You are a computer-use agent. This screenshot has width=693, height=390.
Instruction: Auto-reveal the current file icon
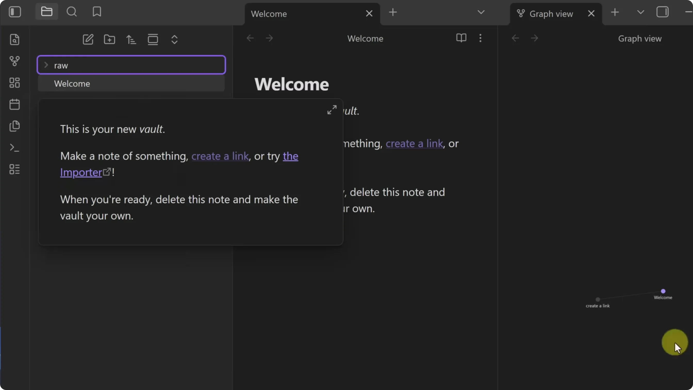pyautogui.click(x=153, y=39)
